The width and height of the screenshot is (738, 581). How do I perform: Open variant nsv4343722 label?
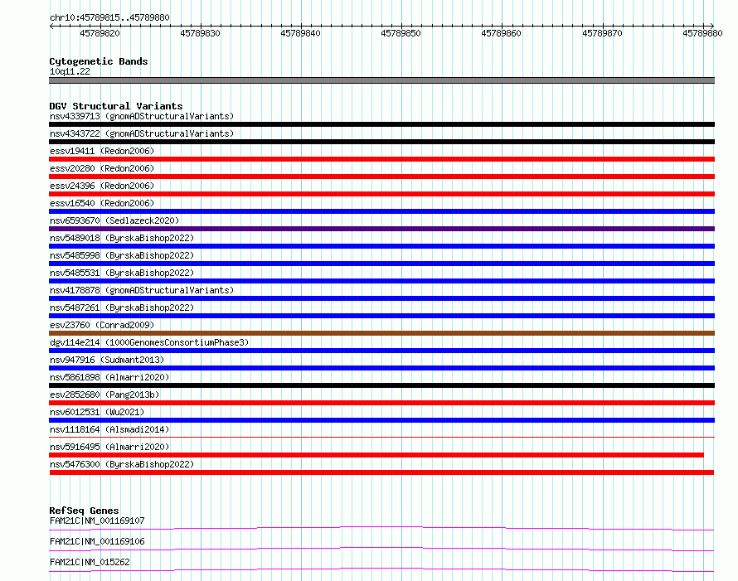[x=142, y=133]
